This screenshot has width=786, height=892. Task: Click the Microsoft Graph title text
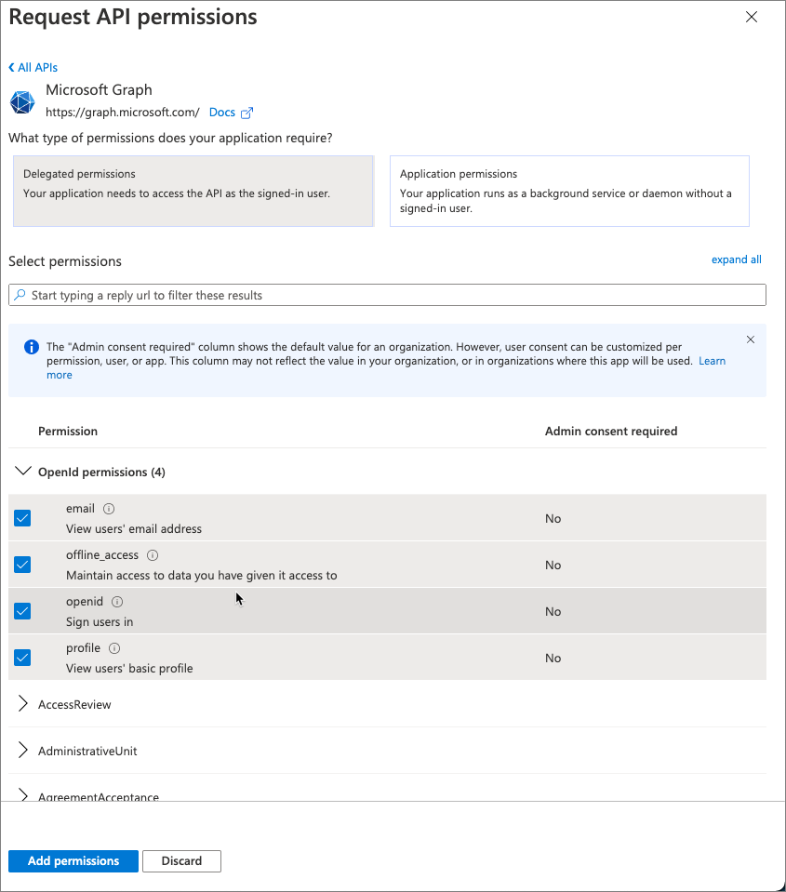(99, 90)
